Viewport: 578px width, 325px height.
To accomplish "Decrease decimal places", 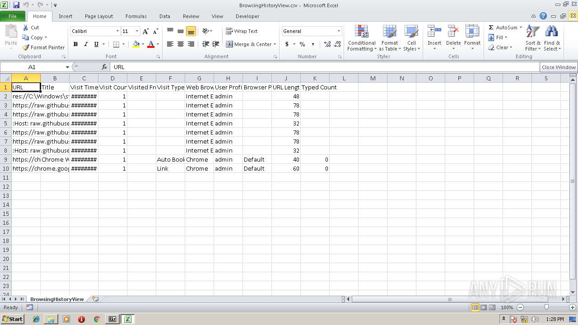I will [337, 44].
